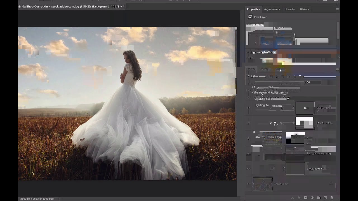The width and height of the screenshot is (358, 201).
Task: Collapse the Transform section
Action: tap(247, 25)
